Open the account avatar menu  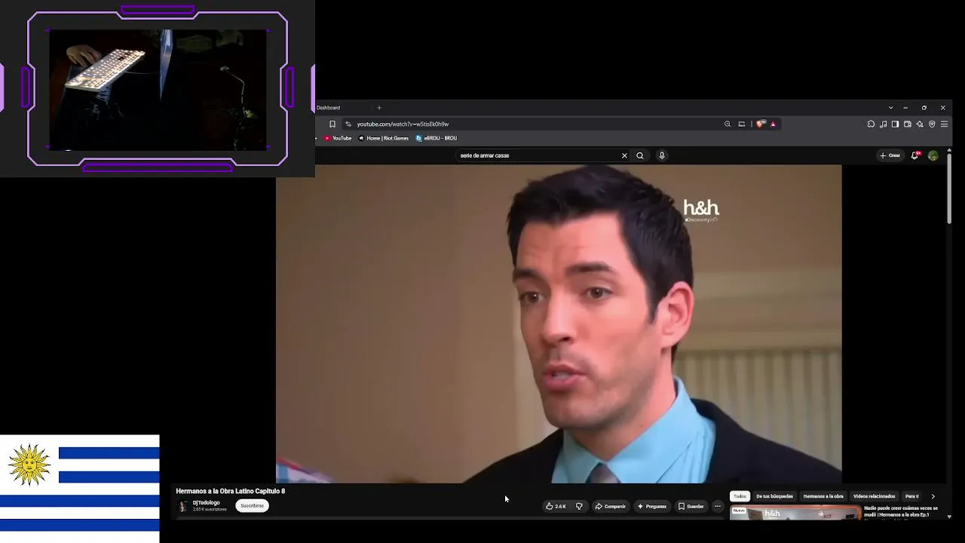pos(933,155)
